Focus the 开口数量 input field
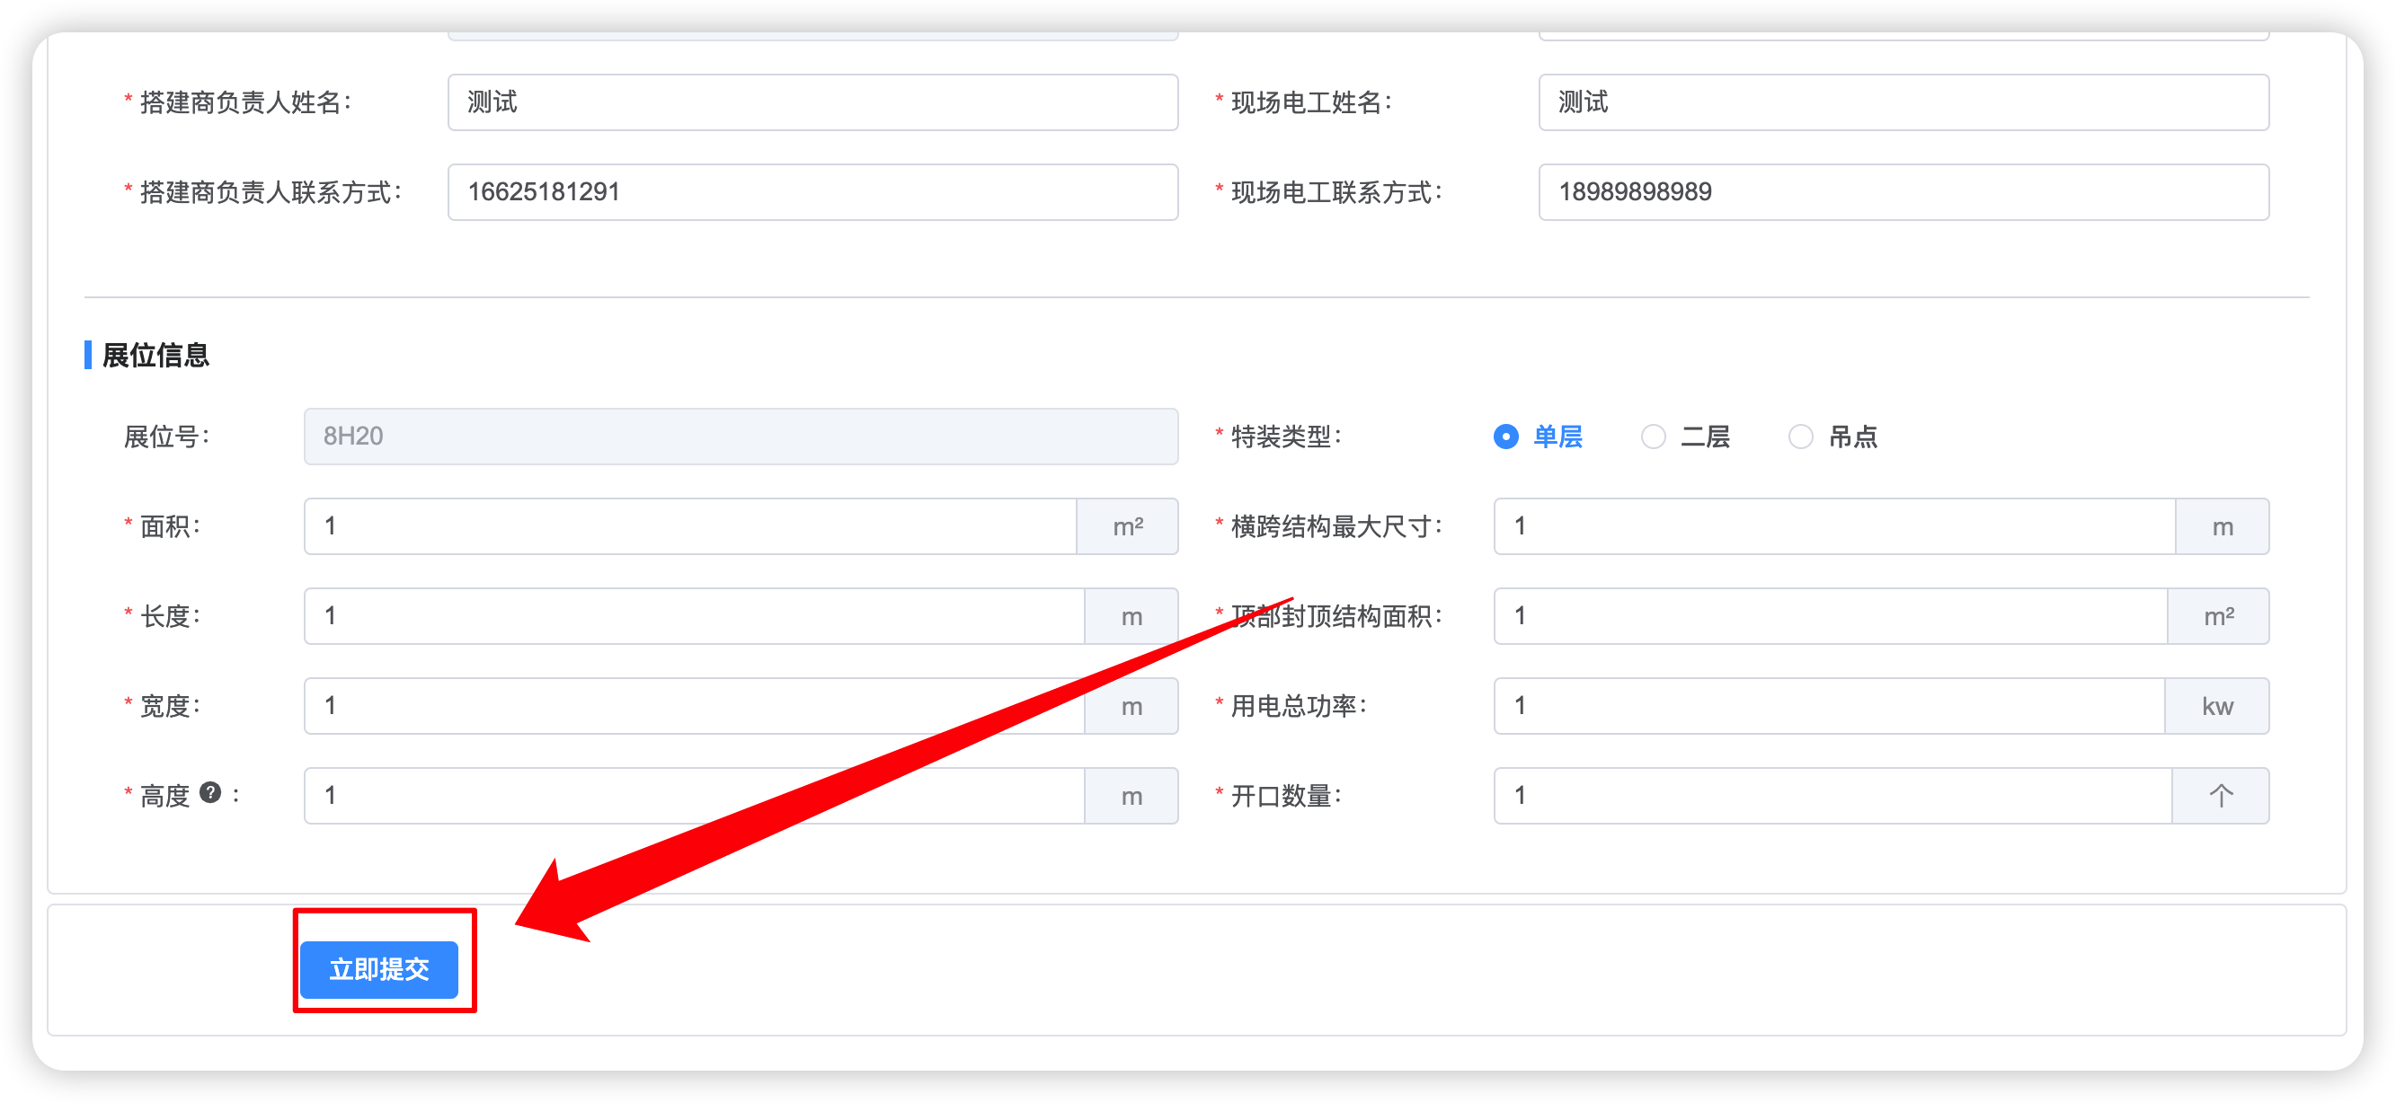2396x1103 pixels. point(1833,796)
